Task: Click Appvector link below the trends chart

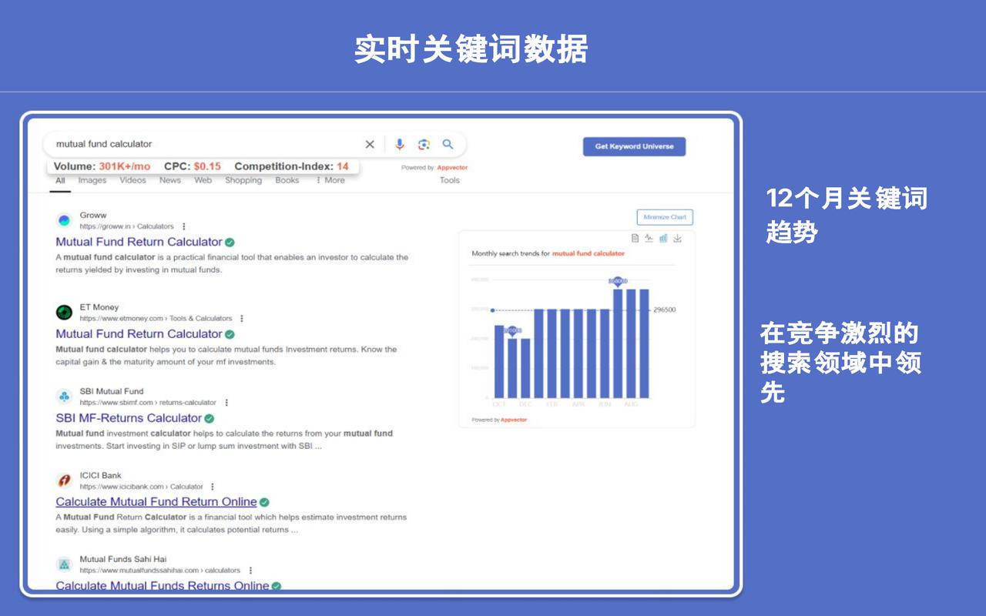Action: (514, 420)
